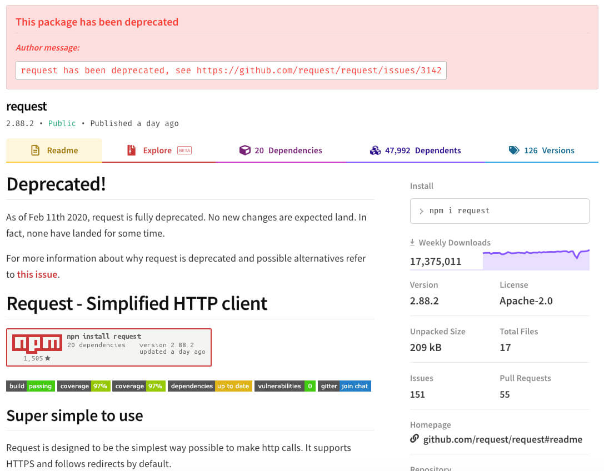Click the Dependencies box icon

pyautogui.click(x=244, y=150)
